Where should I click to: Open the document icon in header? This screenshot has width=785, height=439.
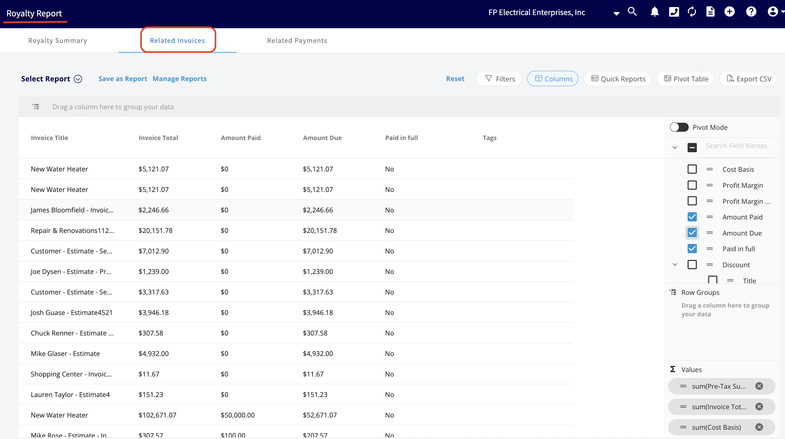(x=711, y=12)
